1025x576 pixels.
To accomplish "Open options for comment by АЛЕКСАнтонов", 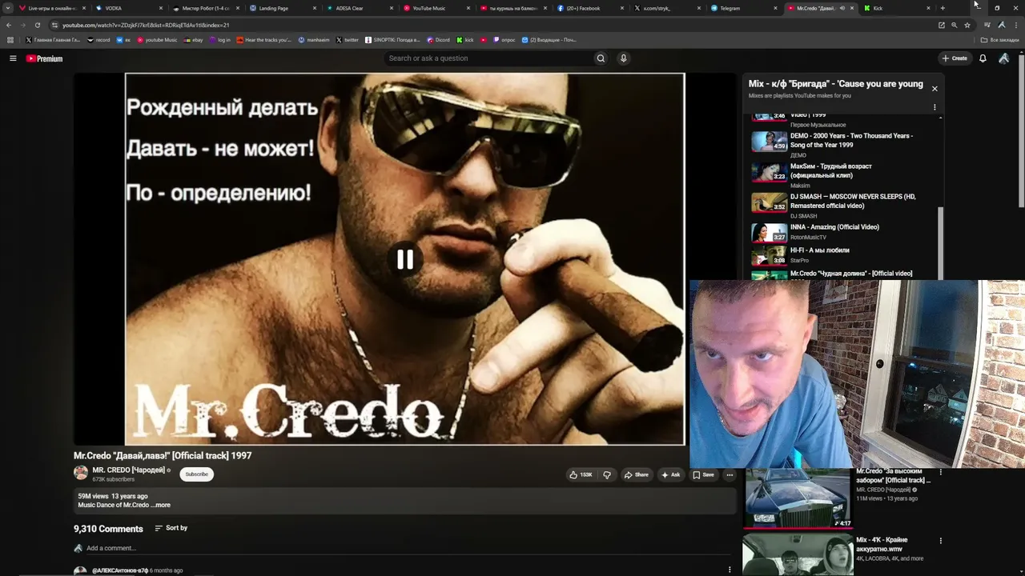I will 730,570.
